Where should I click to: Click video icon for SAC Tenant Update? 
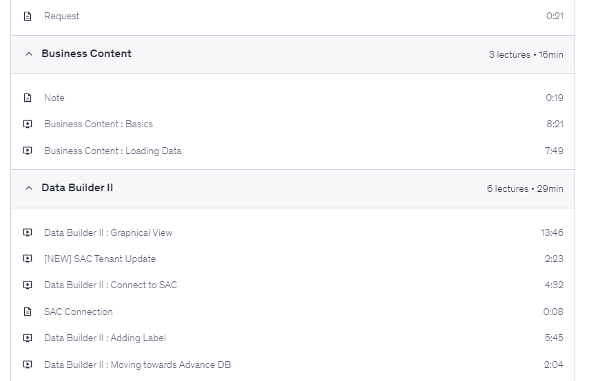[28, 259]
